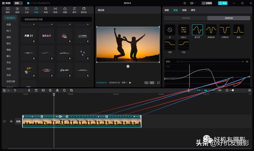Click the peak keyframe point on speed curve
The width and height of the screenshot is (254, 151).
click(x=207, y=69)
